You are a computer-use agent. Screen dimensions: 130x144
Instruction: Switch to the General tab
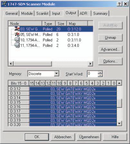(x=12, y=13)
